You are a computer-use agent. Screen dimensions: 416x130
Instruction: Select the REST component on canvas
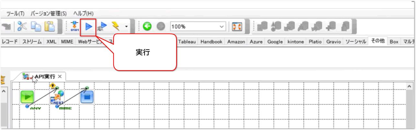coord(57,97)
